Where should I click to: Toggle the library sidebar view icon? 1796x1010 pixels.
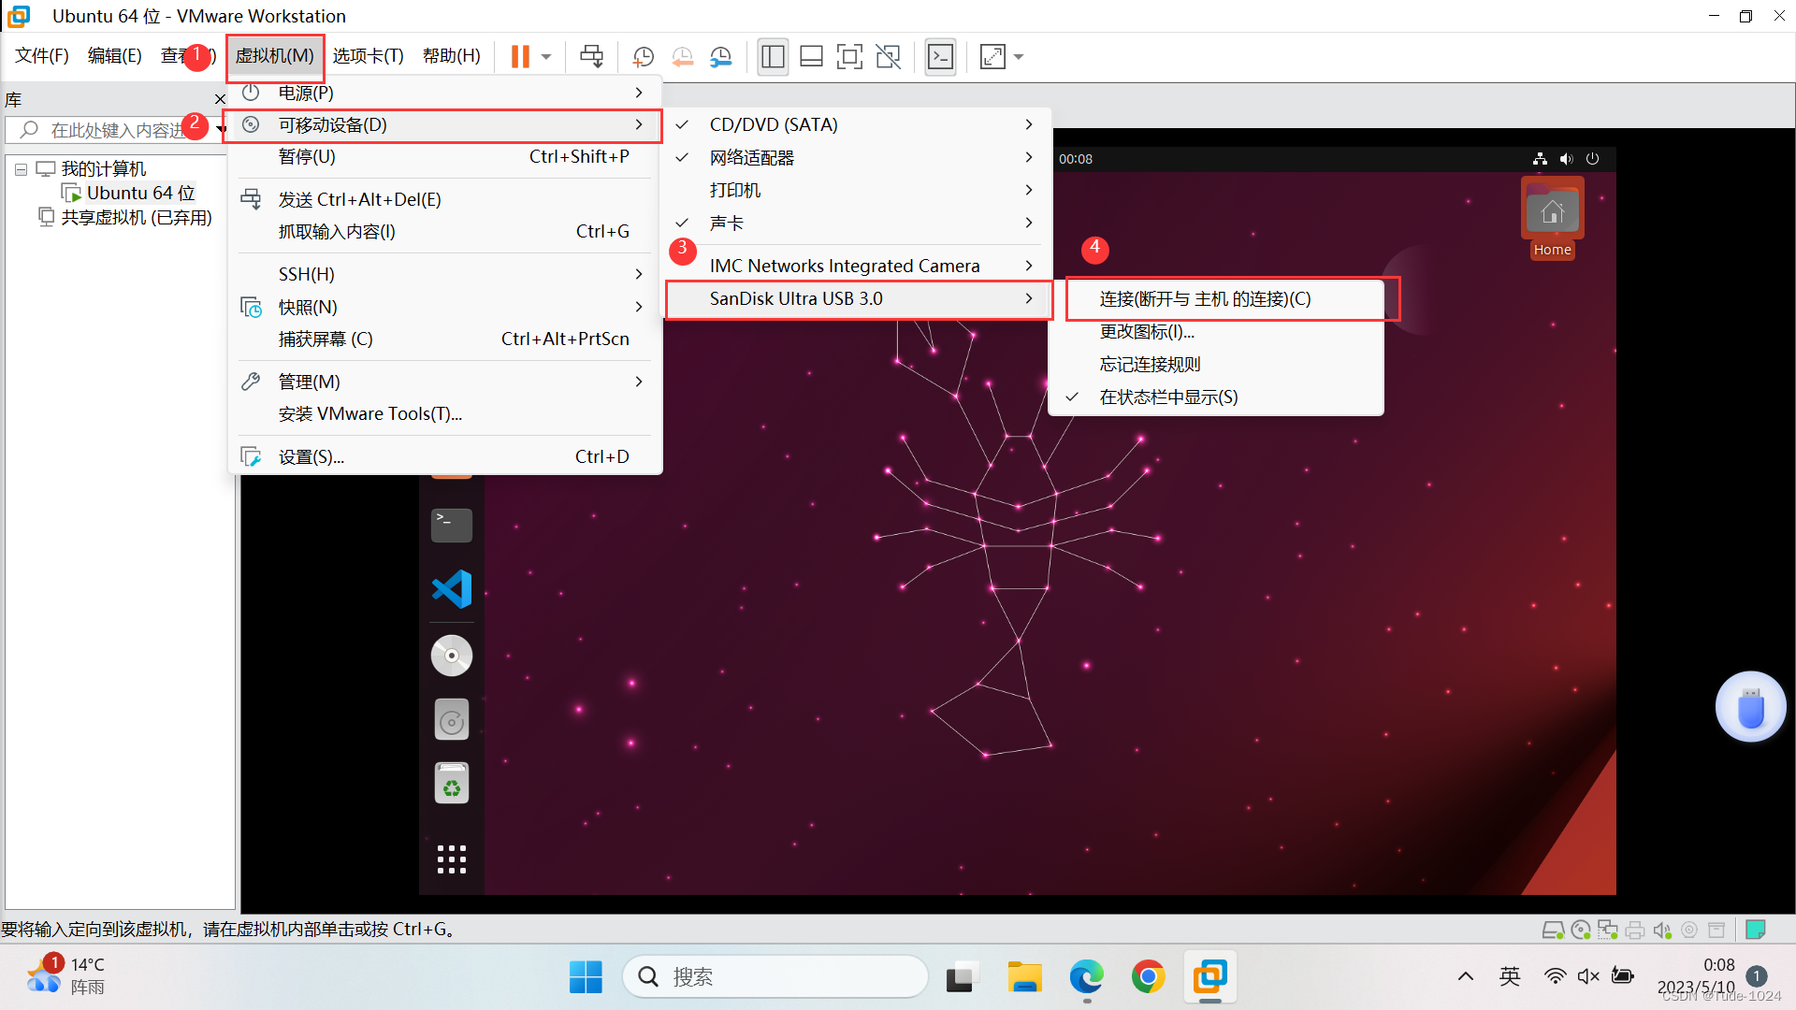(773, 57)
